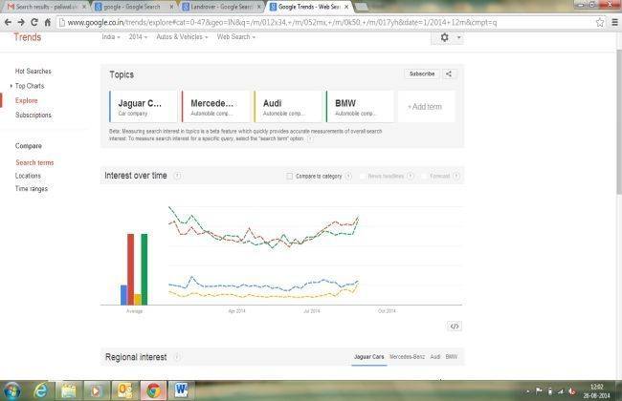Click the Mercedes-Benz topic card
Image resolution: width=622 pixels, height=401 pixels.
pos(216,107)
